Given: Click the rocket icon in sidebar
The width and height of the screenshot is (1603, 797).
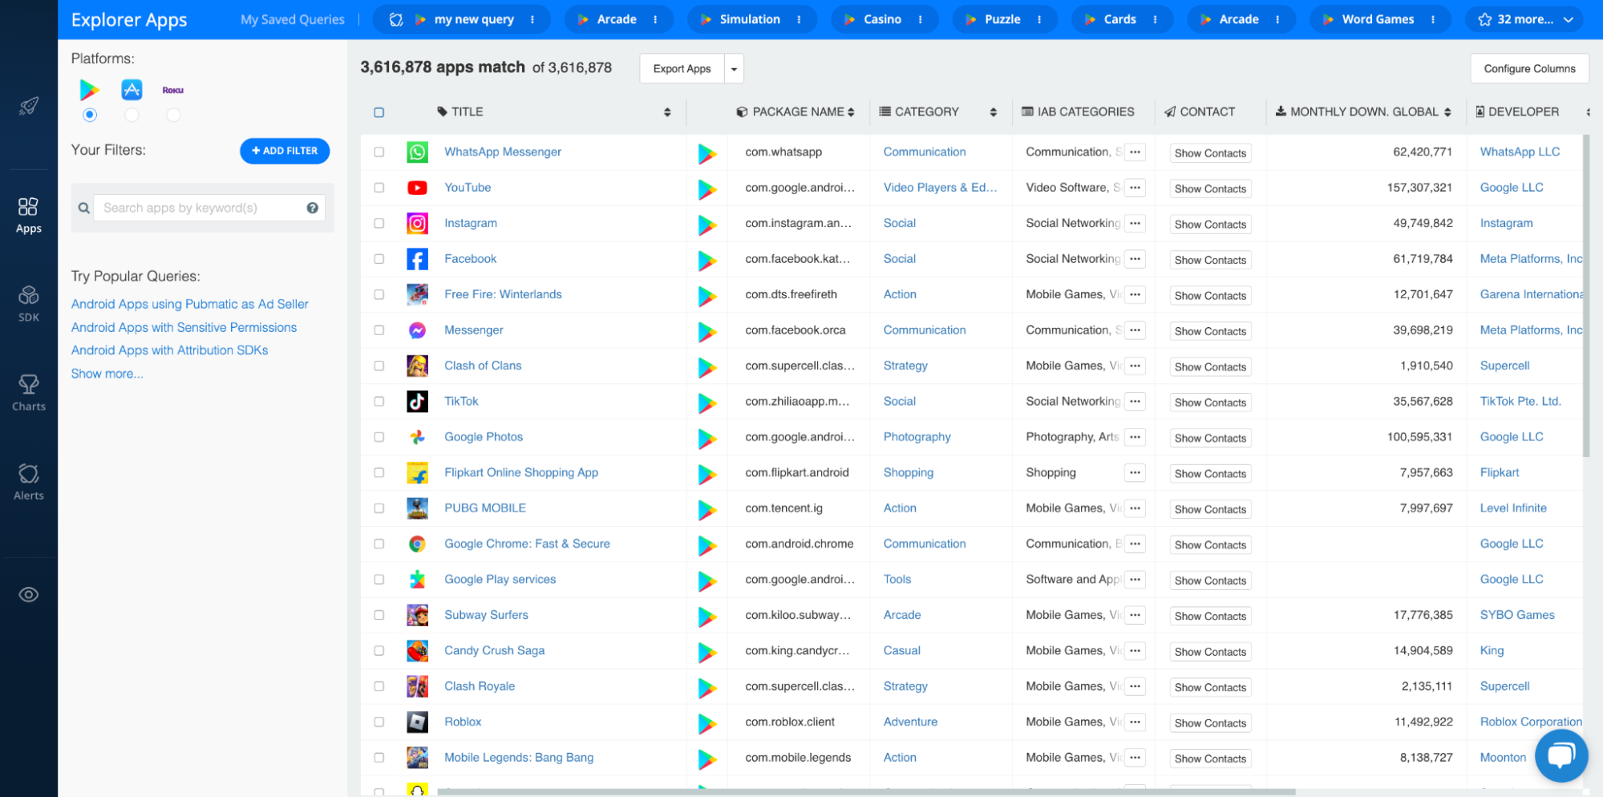Looking at the screenshot, I should pos(29,106).
